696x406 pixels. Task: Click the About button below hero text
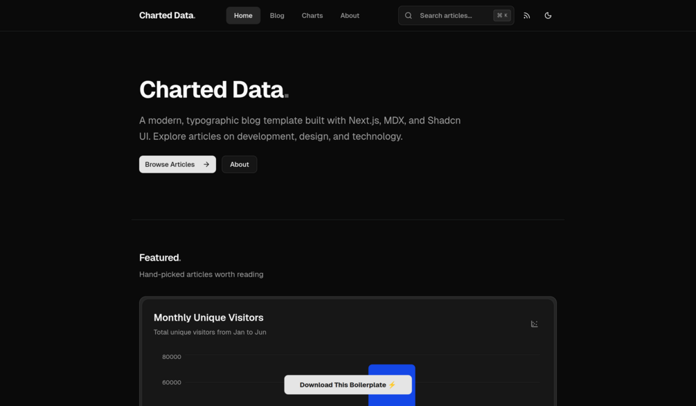coord(240,164)
